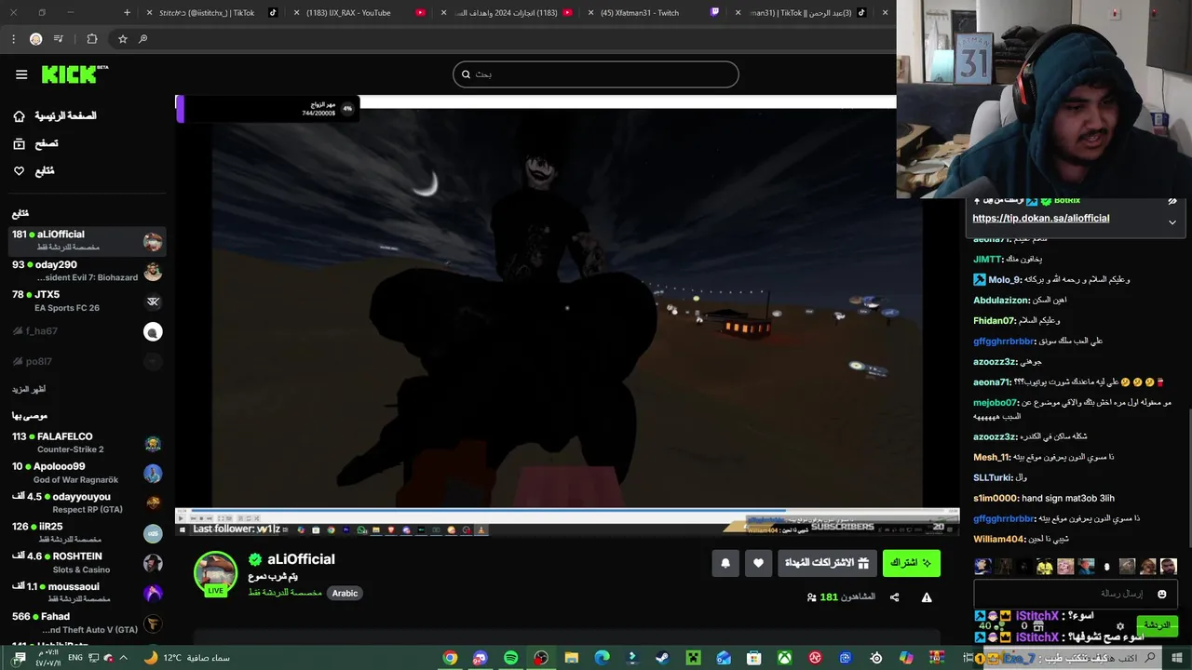Image resolution: width=1192 pixels, height=670 pixels.
Task: Open iiR25 recommended channel
Action: coord(87,532)
